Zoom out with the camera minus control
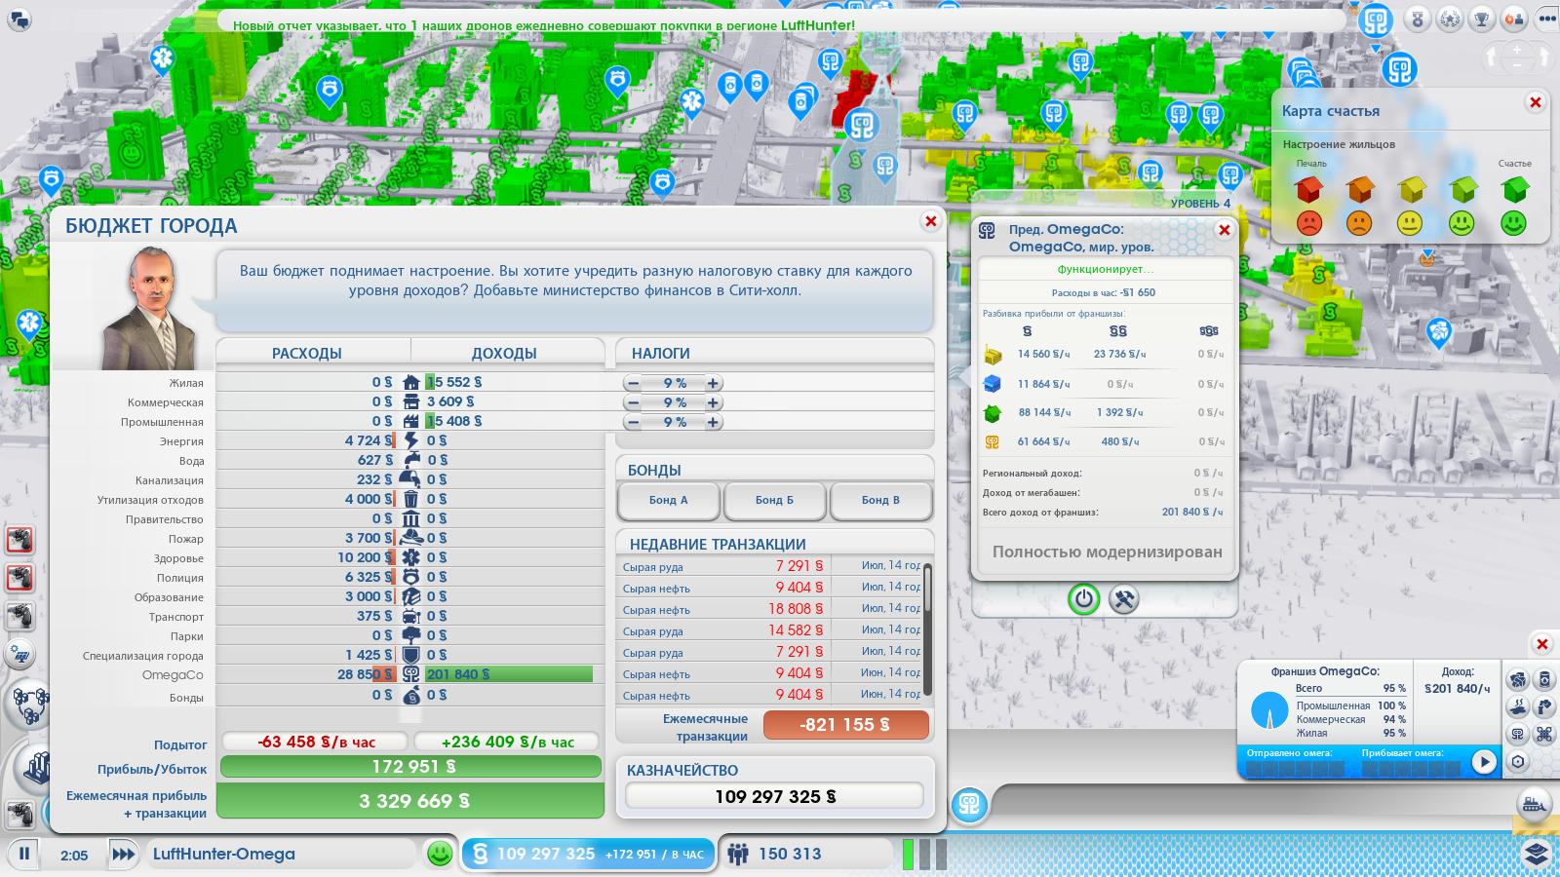Viewport: 1560px width, 877px height. 1517,65
